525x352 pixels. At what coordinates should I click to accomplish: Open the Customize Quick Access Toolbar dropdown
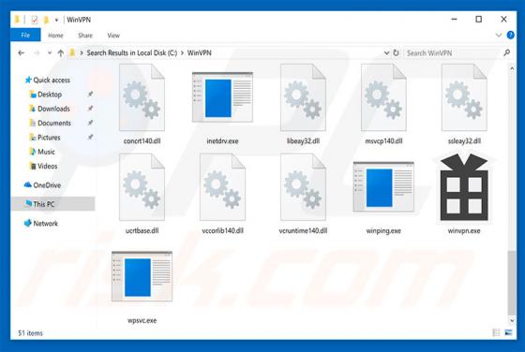[56, 20]
